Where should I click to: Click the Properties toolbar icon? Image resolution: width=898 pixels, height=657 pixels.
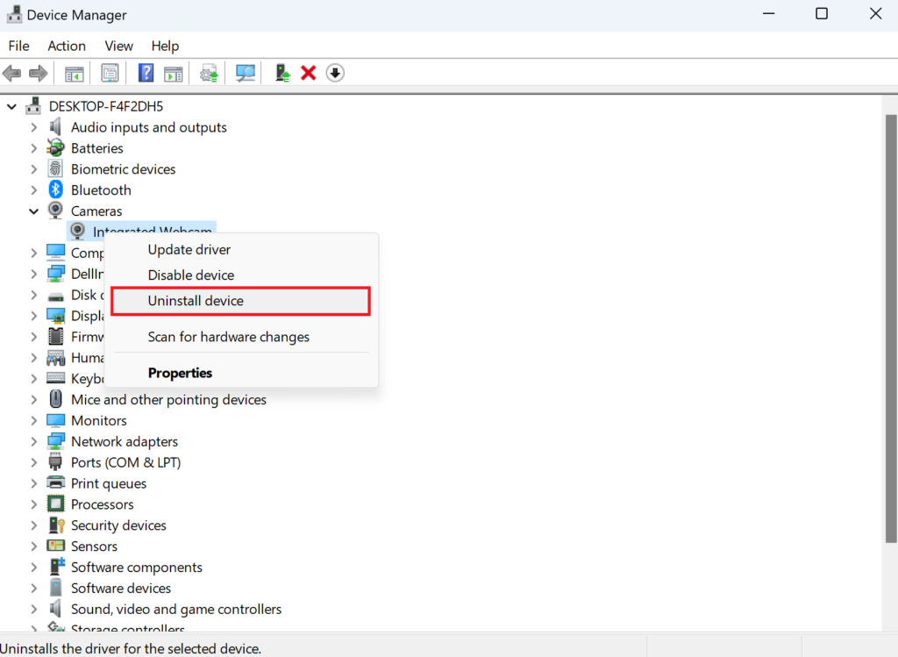[x=110, y=74]
